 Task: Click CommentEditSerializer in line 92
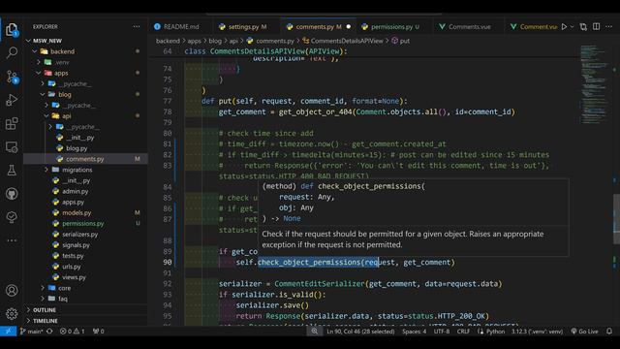(319, 284)
